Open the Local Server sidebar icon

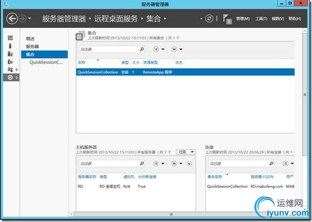click(x=10, y=46)
